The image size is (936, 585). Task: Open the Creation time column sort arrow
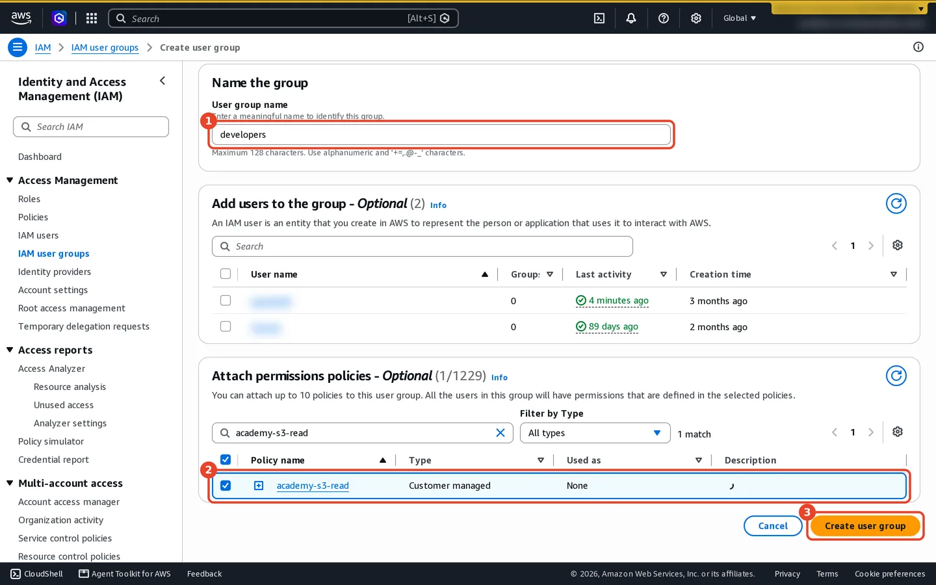(x=894, y=274)
